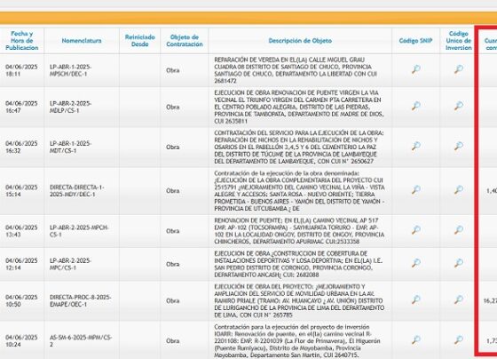
Task: Open Código SNIP magnifier for the 12:14 row
Action: pyautogui.click(x=416, y=263)
